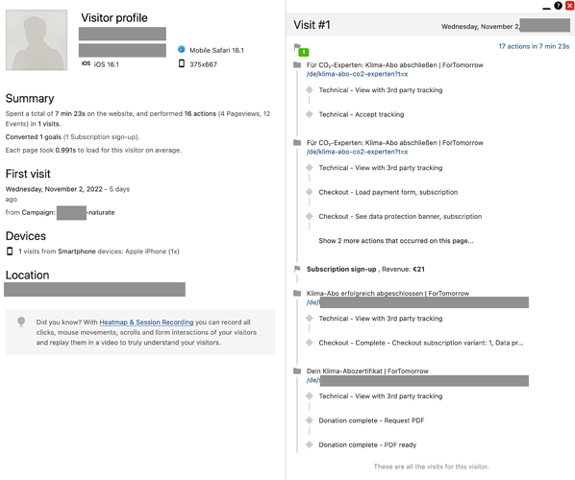Image resolution: width=575 pixels, height=480 pixels.
Task: Open second /de/klima-abo-co2-experten?t=x URL
Action: coord(357,152)
